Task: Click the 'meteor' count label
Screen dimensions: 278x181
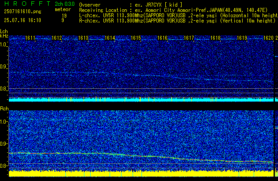Action: pos(63,9)
